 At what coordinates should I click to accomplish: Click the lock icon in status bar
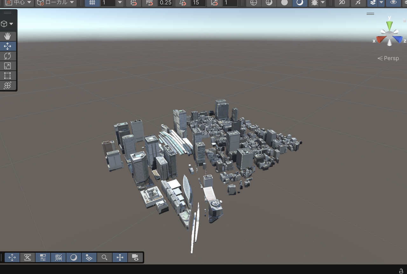coord(401,271)
